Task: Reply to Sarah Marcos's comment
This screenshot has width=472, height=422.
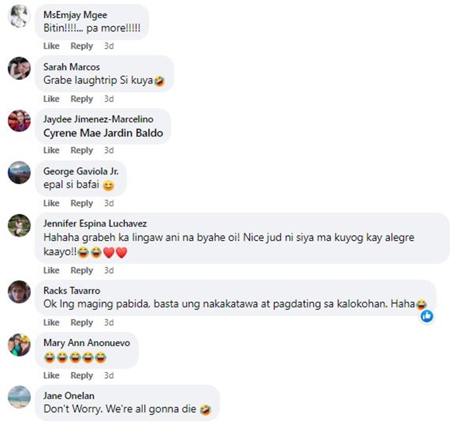Action: (82, 99)
